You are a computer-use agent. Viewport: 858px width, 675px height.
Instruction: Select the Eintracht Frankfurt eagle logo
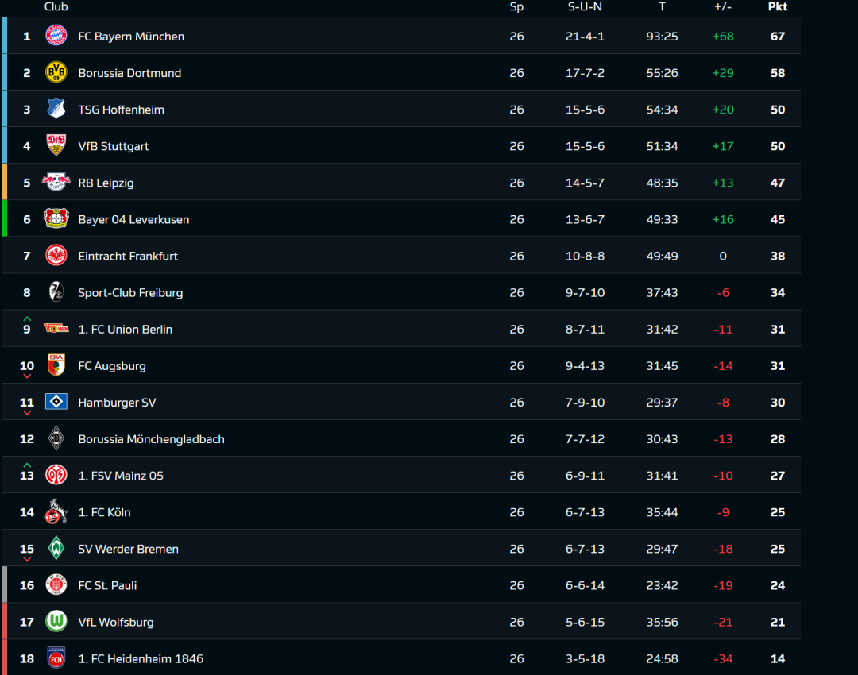(56, 255)
